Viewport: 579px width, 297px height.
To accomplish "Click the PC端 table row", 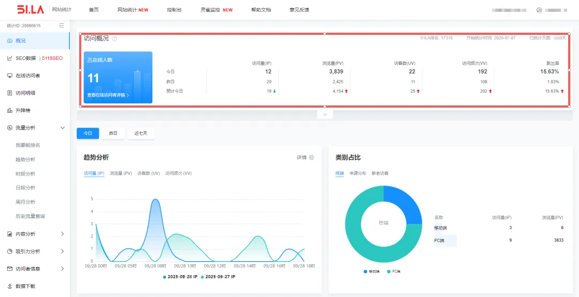I will [499, 241].
